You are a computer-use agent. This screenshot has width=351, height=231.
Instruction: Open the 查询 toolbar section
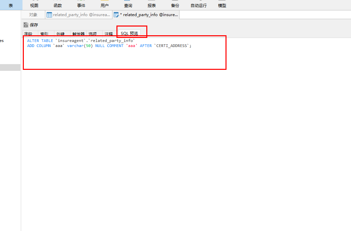[x=128, y=5]
